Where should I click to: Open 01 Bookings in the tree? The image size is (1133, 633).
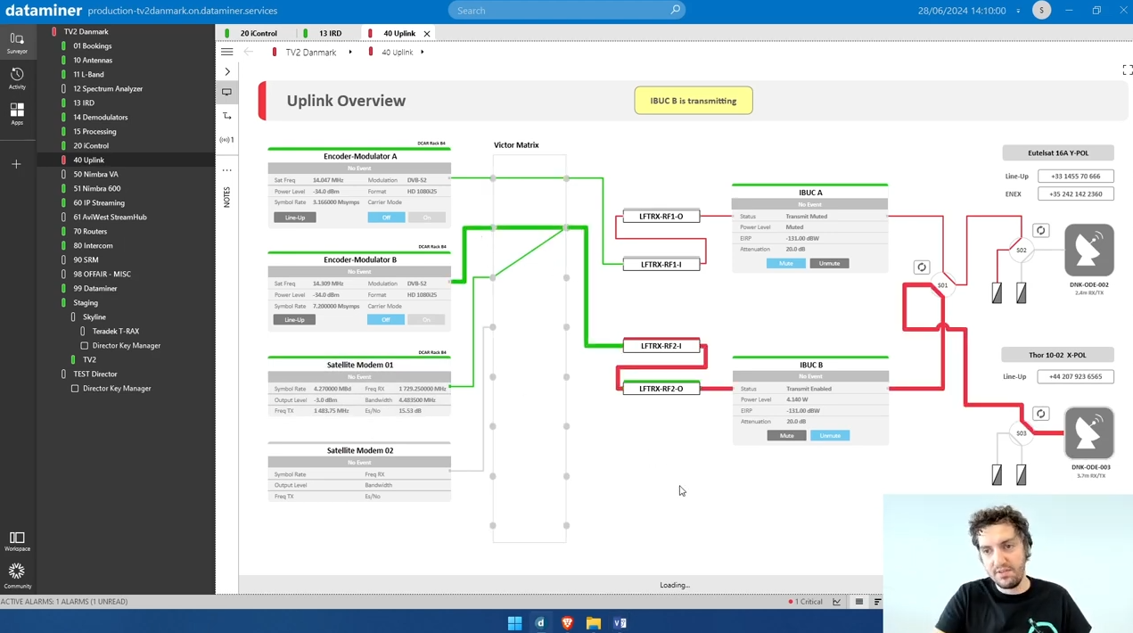pyautogui.click(x=93, y=46)
